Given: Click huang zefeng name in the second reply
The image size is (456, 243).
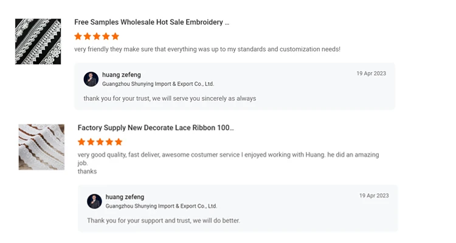Looking at the screenshot, I should click(x=125, y=197).
